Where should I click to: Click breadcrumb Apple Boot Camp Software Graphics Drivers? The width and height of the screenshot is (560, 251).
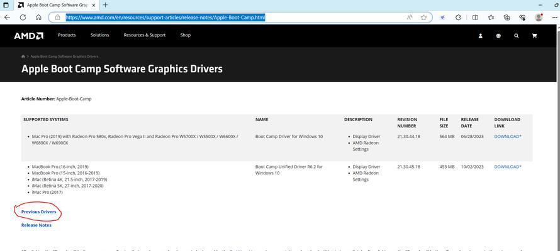65,56
